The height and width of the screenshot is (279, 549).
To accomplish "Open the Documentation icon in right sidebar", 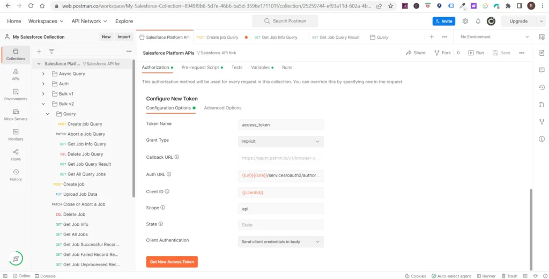I will (541, 53).
